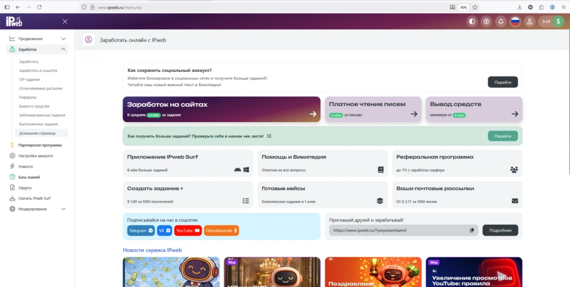Open the user profile icon
This screenshot has height=287, width=570.
tap(529, 22)
